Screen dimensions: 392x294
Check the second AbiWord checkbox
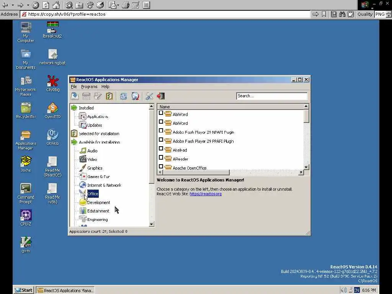(x=161, y=122)
